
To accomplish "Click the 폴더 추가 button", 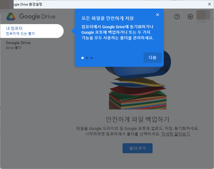I will click(137, 148).
